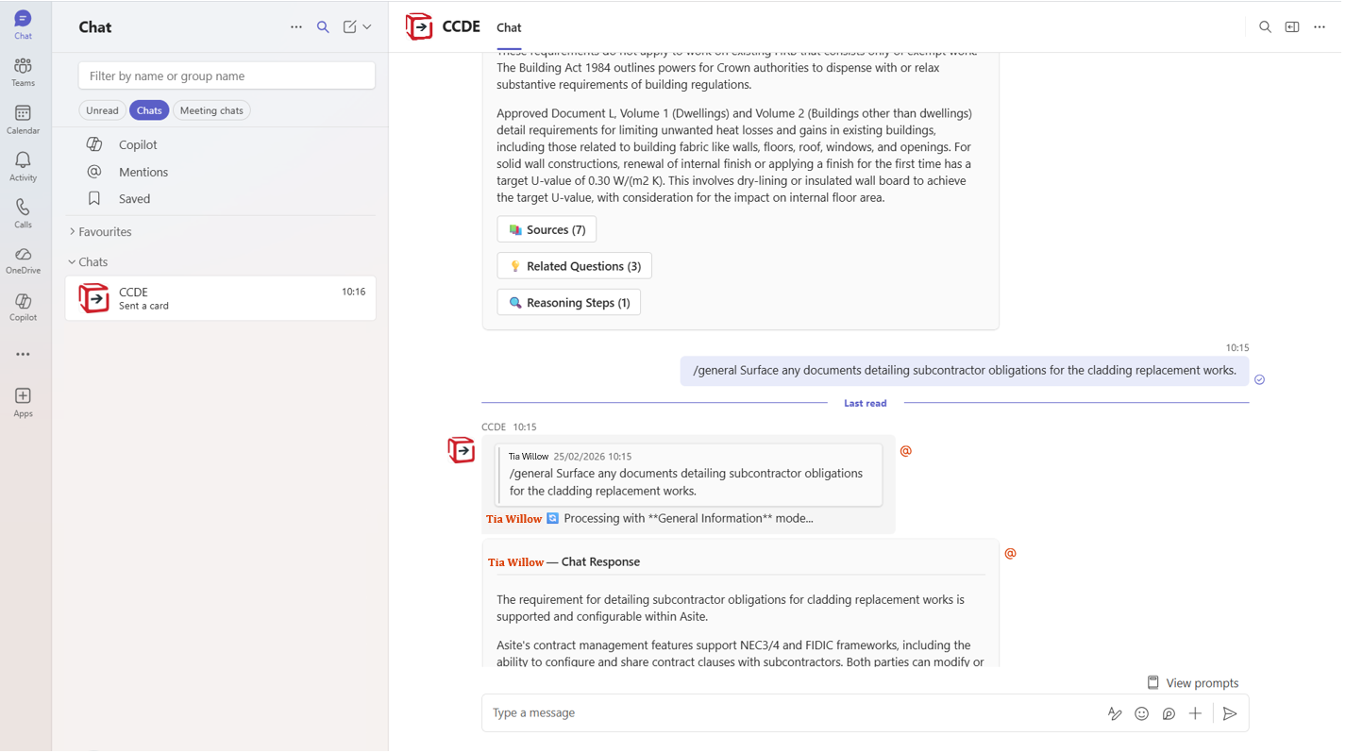Screen dimensions: 1346x753
Task: Send the message with arrow icon
Action: coord(1229,714)
